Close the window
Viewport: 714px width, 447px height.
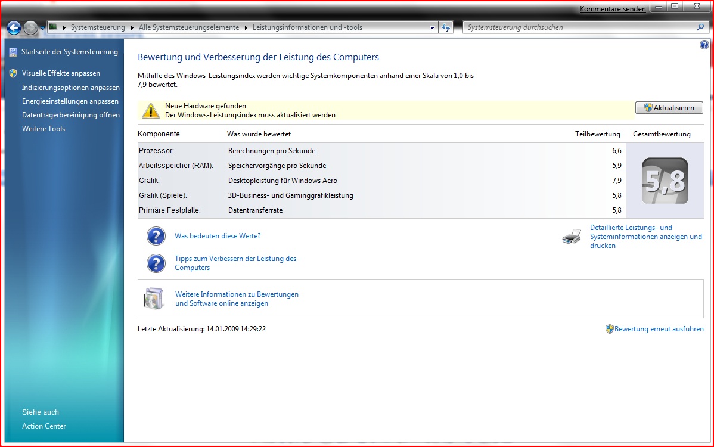click(697, 7)
